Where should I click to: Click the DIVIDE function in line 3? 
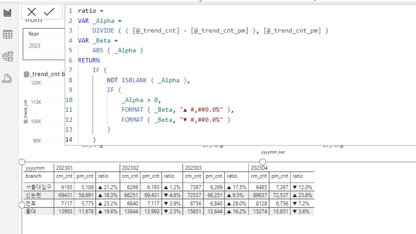pyautogui.click(x=103, y=30)
